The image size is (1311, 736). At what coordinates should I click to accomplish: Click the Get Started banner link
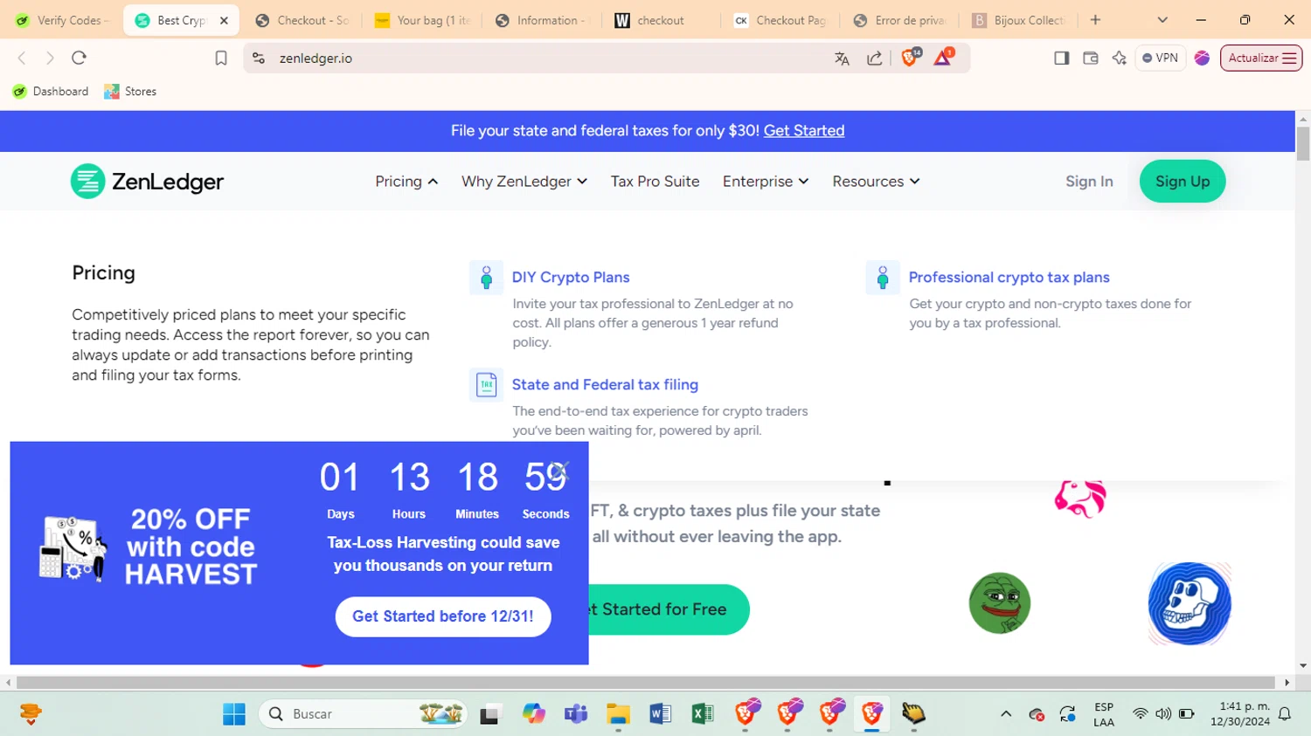(804, 131)
